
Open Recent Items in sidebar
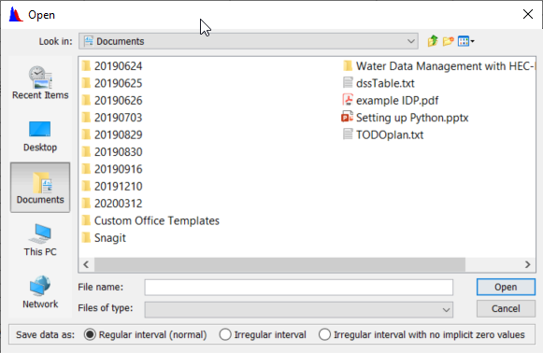click(x=40, y=83)
